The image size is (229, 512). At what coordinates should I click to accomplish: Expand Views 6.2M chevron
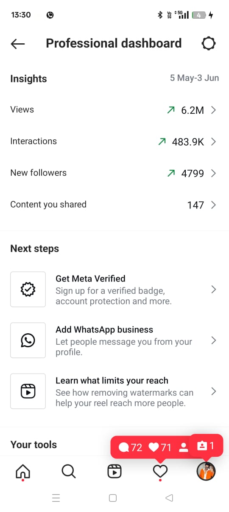[213, 110]
